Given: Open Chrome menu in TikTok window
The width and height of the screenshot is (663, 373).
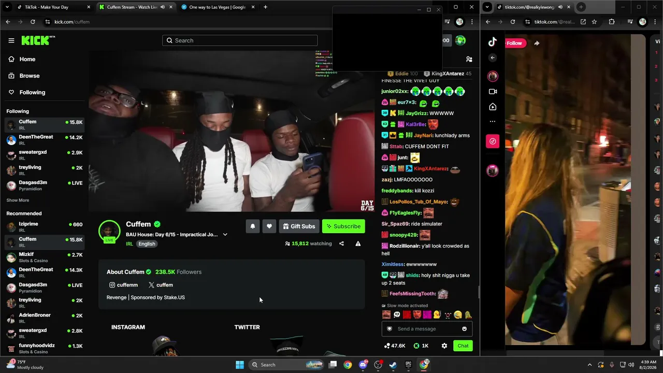Looking at the screenshot, I should coord(655,22).
